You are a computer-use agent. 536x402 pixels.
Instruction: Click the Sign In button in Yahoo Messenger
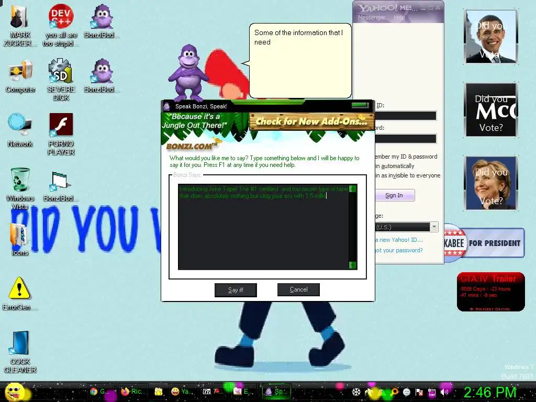[395, 195]
